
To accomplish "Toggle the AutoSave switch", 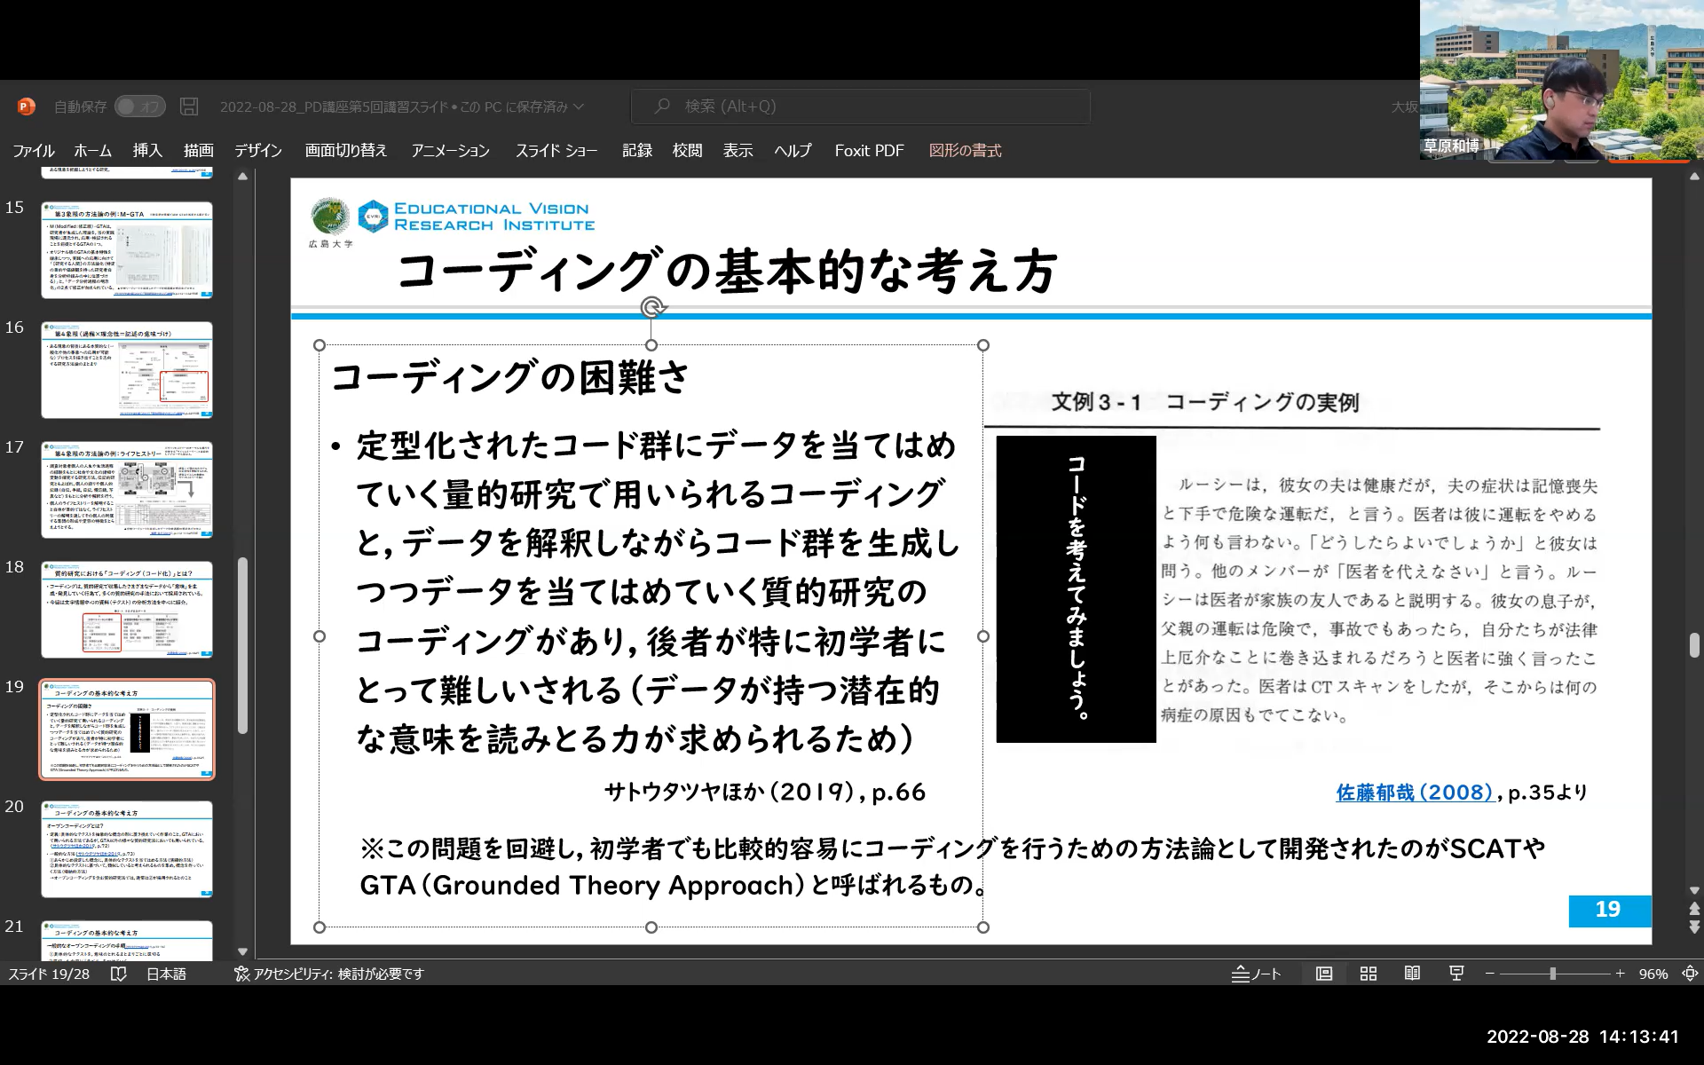I will pyautogui.click(x=139, y=106).
